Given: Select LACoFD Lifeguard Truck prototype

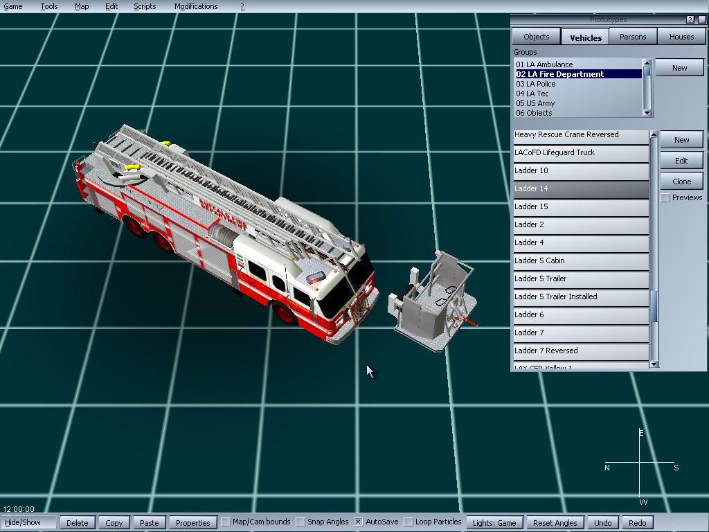Looking at the screenshot, I should click(581, 153).
